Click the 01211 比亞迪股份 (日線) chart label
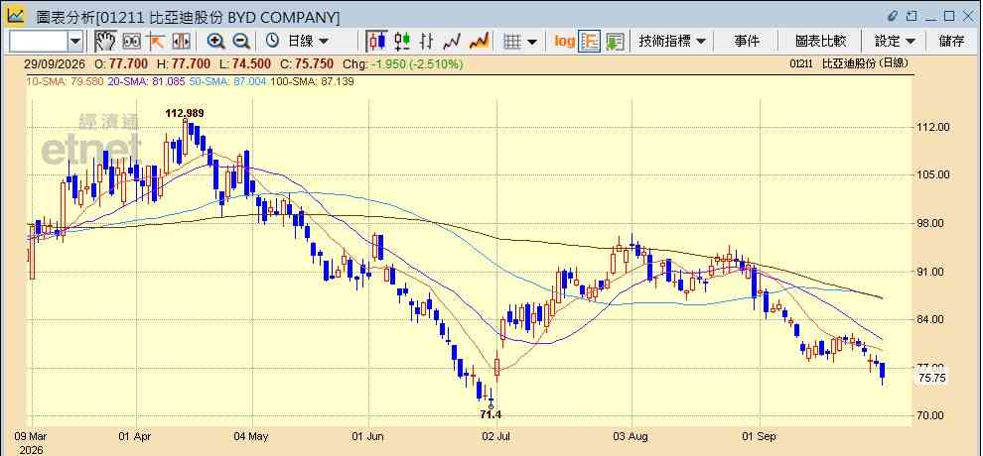Viewport: 983px width, 456px height. pyautogui.click(x=848, y=63)
